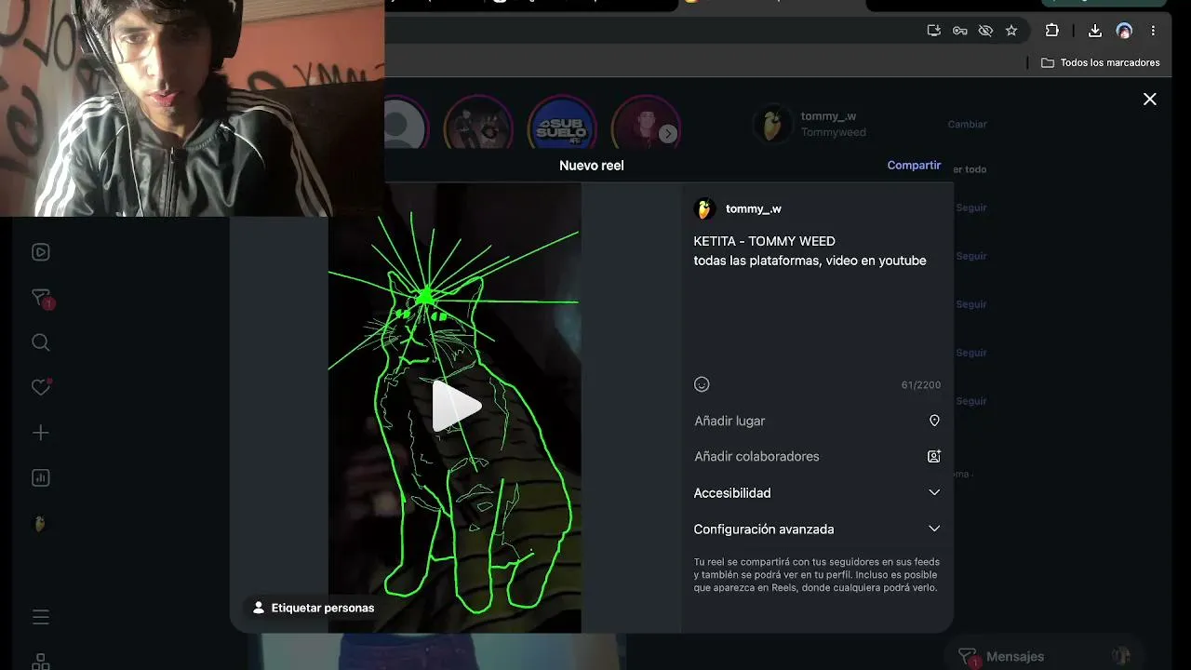Click tommy_.w username in reel dialog
The image size is (1191, 670).
(754, 208)
